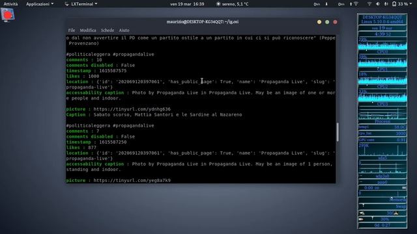Open the Modifica menu in LXTerminal
The image size is (417, 234).
[x=88, y=31]
